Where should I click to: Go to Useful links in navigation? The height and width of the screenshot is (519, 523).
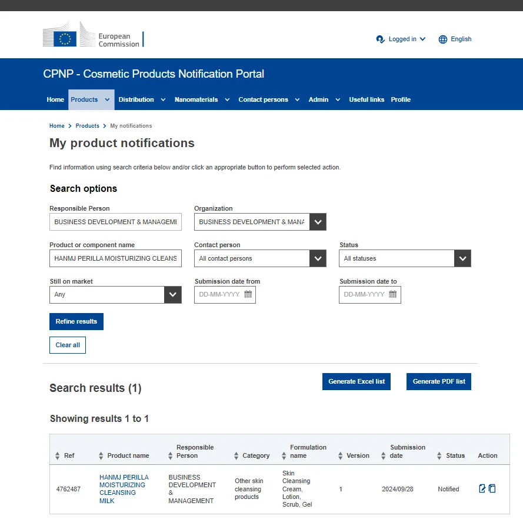(x=367, y=99)
